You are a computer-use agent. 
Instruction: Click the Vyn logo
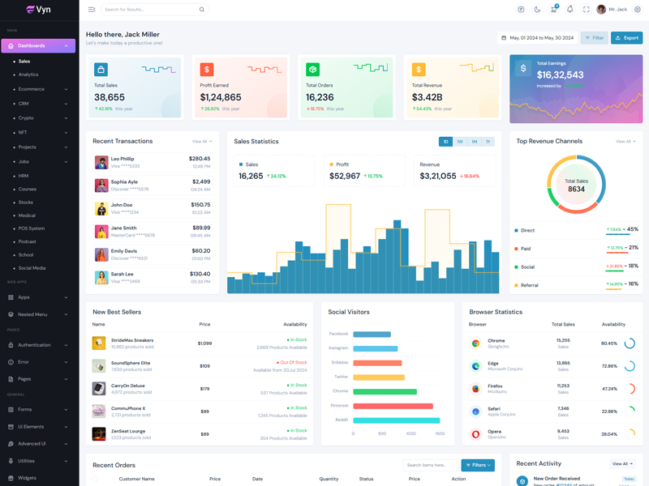[38, 10]
